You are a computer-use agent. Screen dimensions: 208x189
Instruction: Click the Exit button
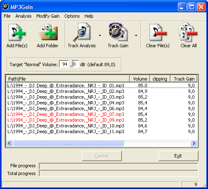[x=178, y=156]
